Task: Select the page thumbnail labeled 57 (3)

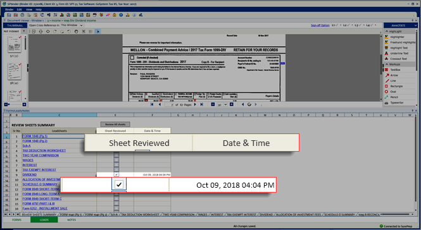Action: coord(14,44)
